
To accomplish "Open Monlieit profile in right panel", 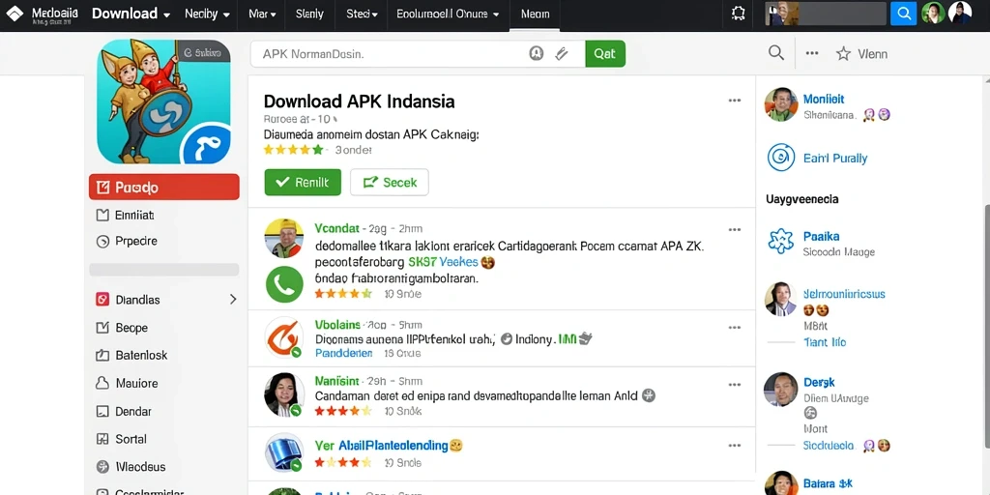I will (x=824, y=100).
